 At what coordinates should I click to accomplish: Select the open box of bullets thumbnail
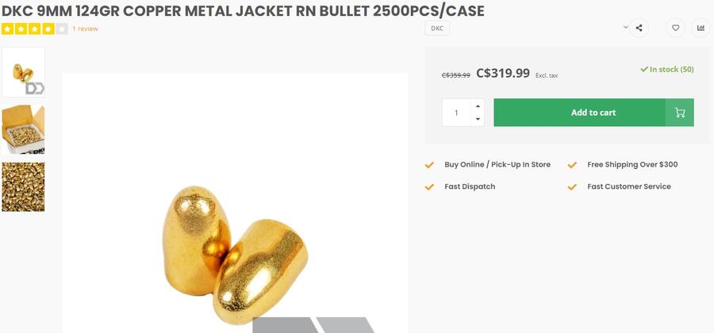point(23,130)
